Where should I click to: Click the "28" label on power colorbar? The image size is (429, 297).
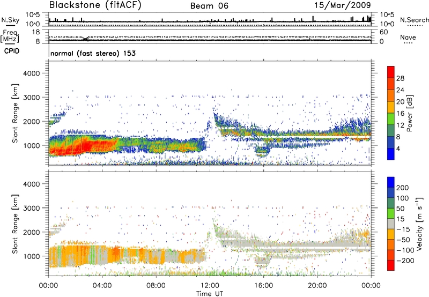click(x=400, y=78)
